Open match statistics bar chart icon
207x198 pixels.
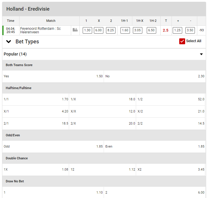pyautogui.click(x=75, y=30)
